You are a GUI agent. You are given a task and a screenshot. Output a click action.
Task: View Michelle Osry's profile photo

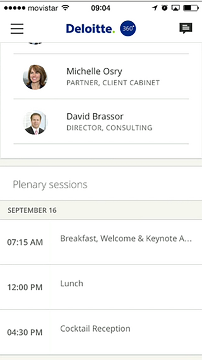coord(35,77)
